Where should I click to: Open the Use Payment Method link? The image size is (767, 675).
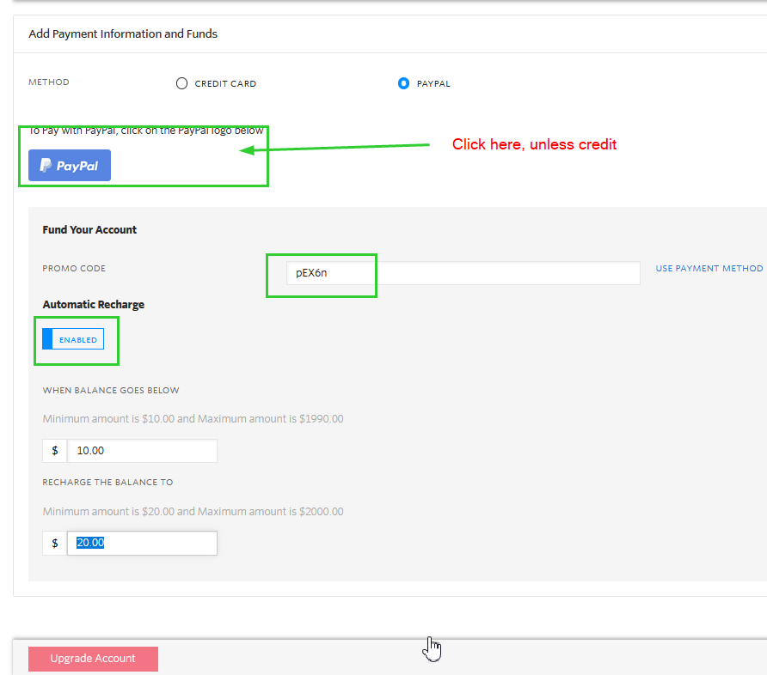pos(709,269)
